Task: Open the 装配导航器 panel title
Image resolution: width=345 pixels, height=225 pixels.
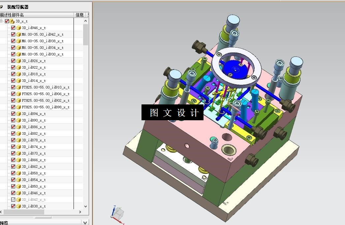Action: pos(17,7)
